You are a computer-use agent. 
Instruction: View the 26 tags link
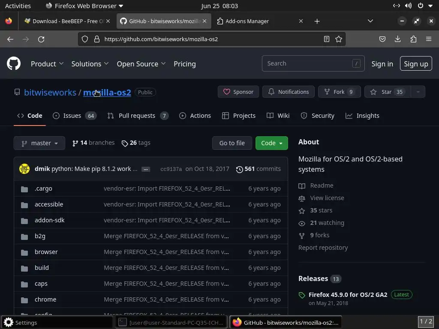coord(136,143)
